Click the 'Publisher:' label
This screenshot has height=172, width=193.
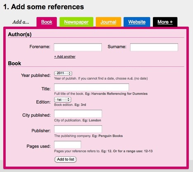pyautogui.click(x=41, y=131)
